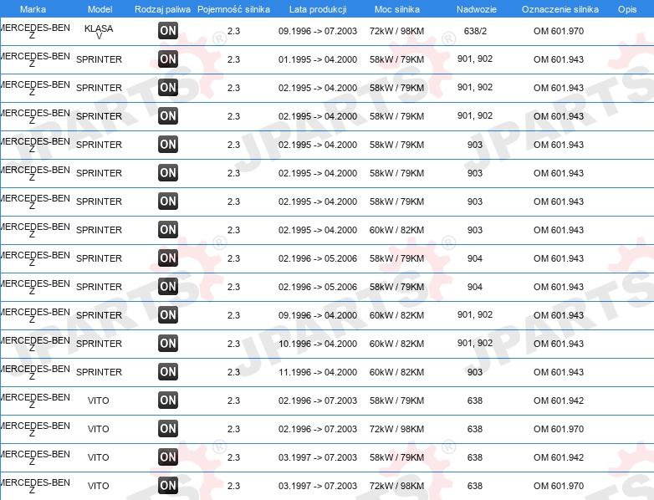Click the Opis column header
The image size is (654, 500).
[627, 9]
